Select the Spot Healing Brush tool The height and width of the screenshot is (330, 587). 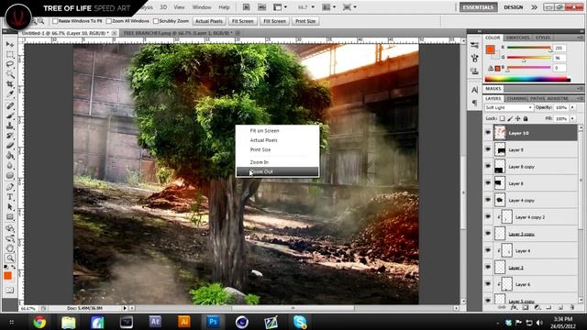pyautogui.click(x=10, y=106)
